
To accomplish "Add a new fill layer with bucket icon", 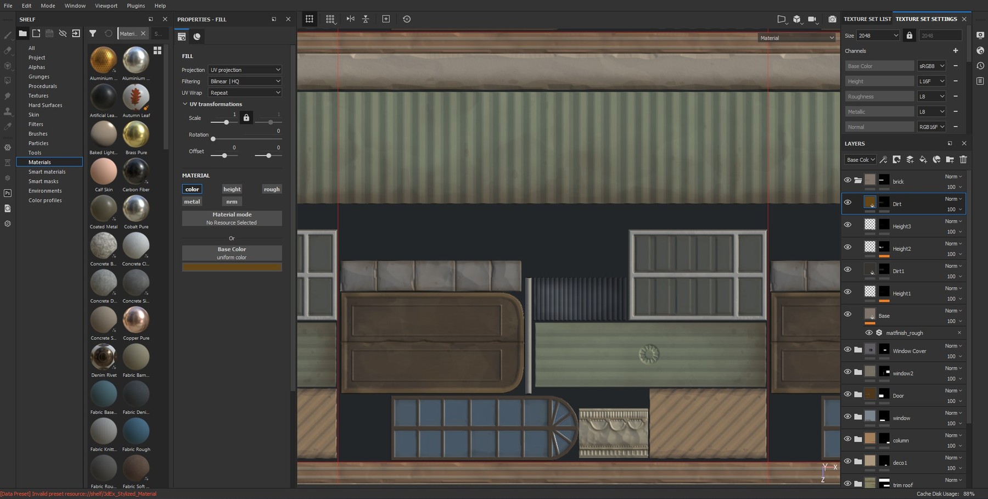I will pyautogui.click(x=923, y=160).
